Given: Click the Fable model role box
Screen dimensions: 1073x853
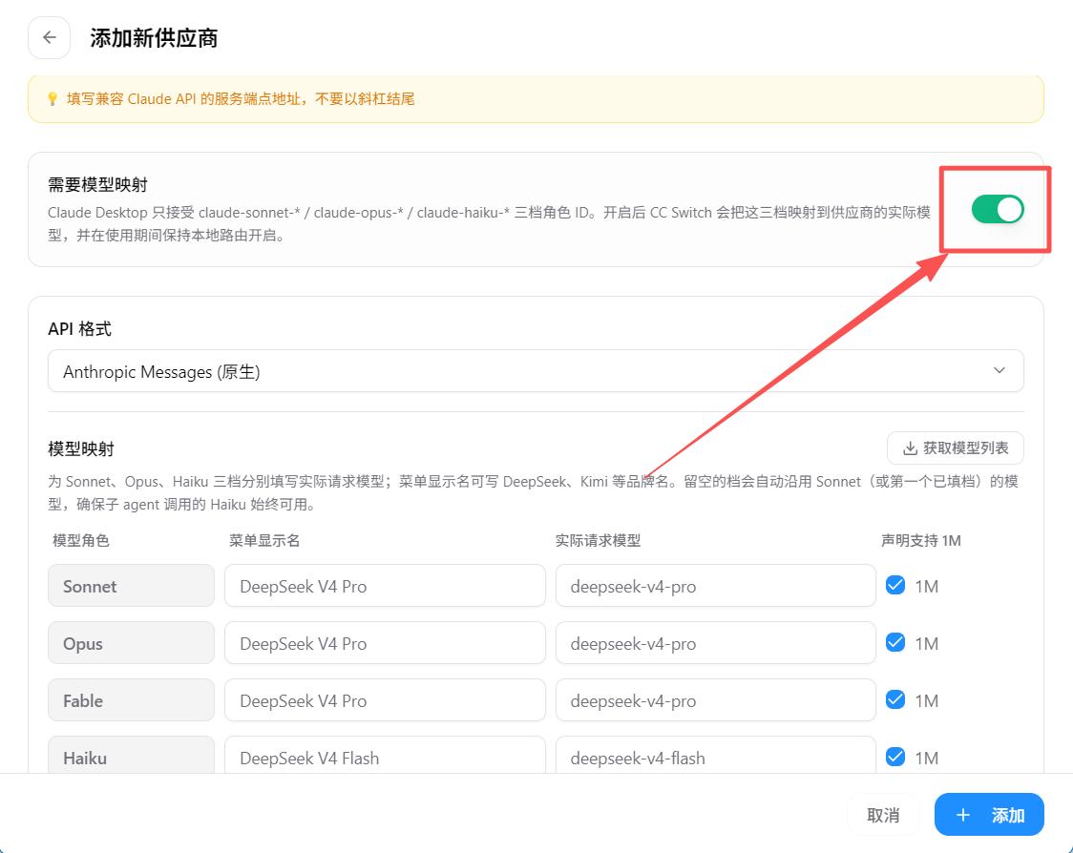Looking at the screenshot, I should click(131, 699).
